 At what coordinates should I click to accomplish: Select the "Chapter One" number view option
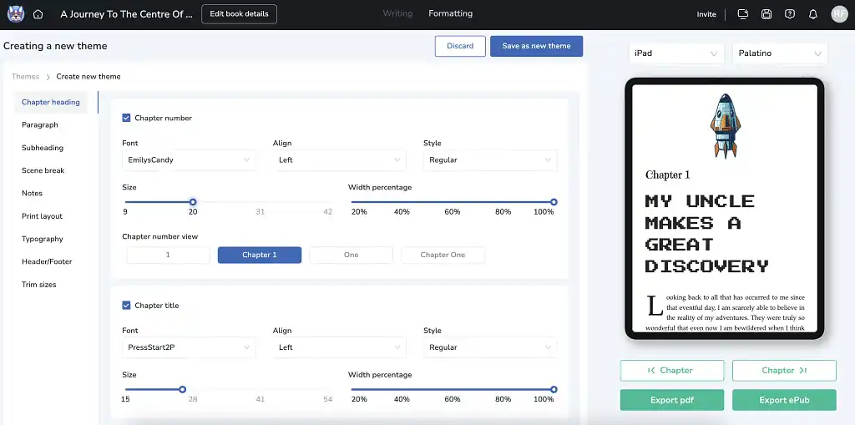click(443, 255)
